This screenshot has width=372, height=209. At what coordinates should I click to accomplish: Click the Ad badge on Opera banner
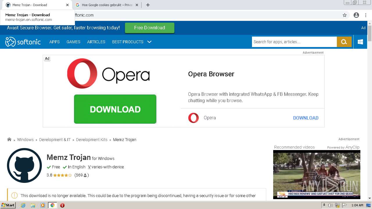(47, 59)
